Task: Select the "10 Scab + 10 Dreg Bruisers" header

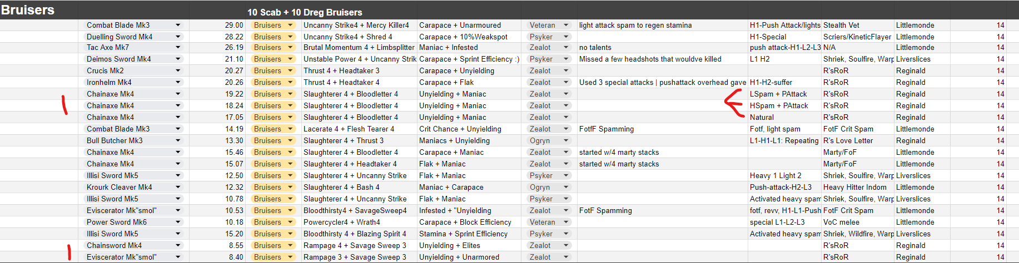Action: (305, 12)
